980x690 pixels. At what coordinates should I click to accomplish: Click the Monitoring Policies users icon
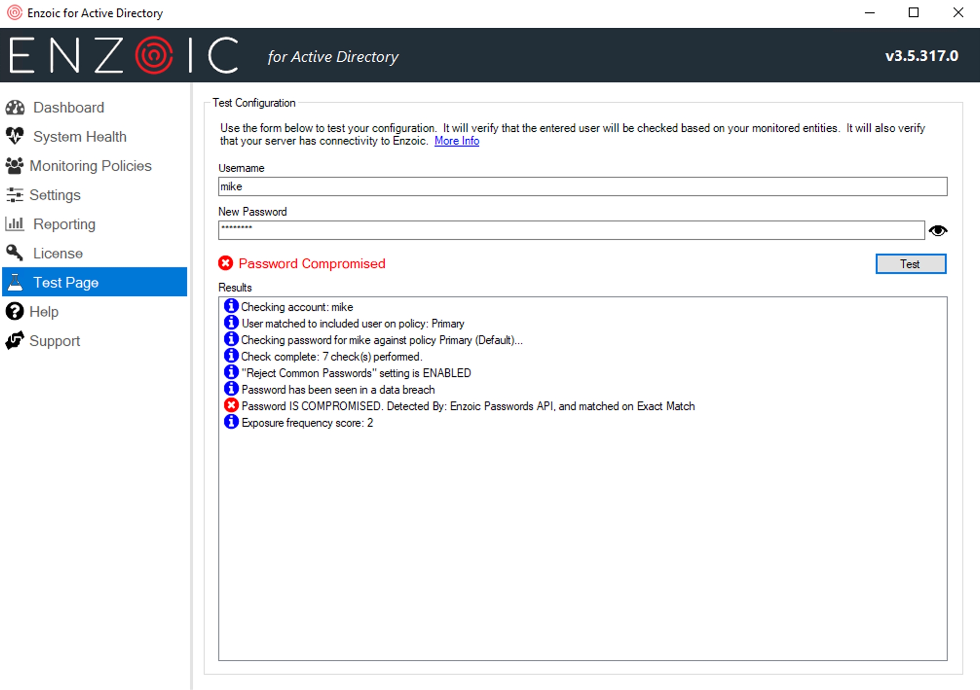tap(14, 166)
